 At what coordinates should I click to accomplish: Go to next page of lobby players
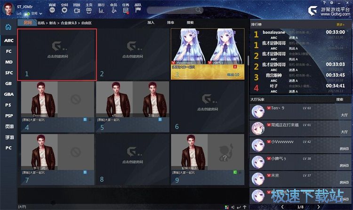[318, 207]
